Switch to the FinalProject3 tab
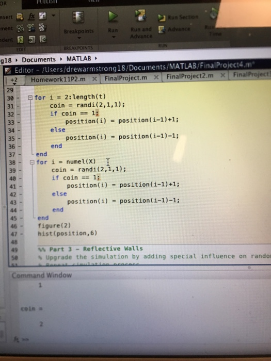The height and width of the screenshot is (361, 271). (x=252, y=75)
